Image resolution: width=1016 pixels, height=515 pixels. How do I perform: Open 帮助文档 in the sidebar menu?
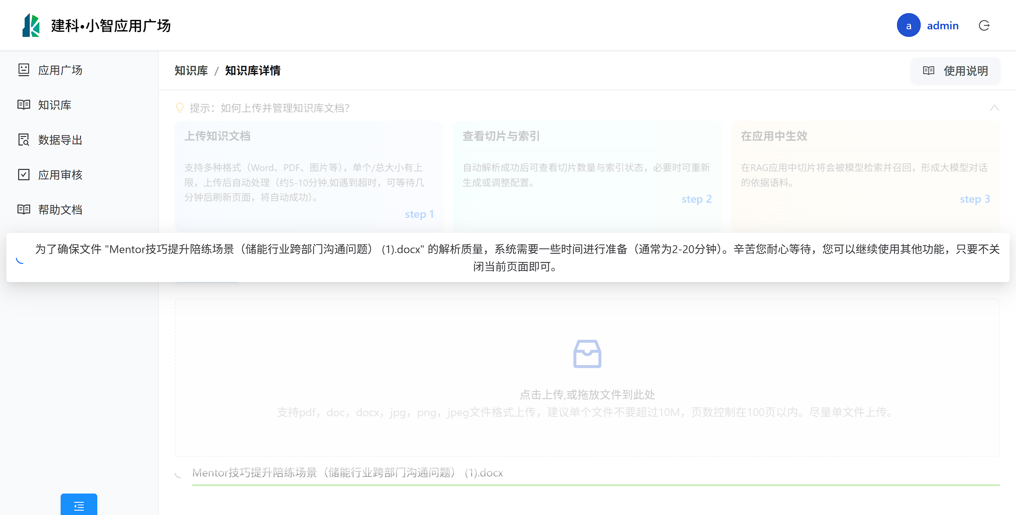pyautogui.click(x=60, y=209)
